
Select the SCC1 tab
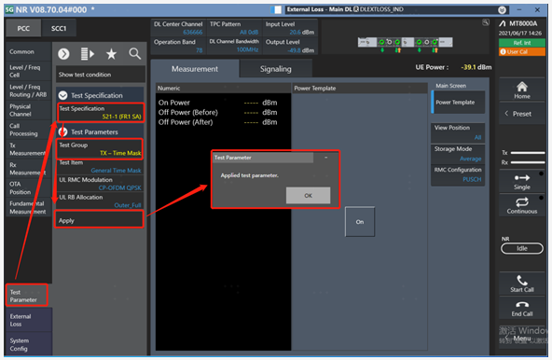point(59,28)
